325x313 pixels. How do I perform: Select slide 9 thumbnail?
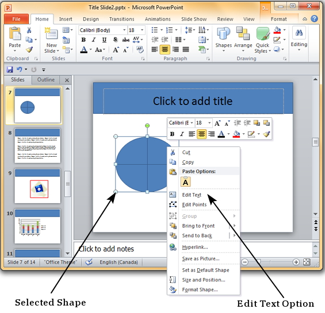pos(37,186)
